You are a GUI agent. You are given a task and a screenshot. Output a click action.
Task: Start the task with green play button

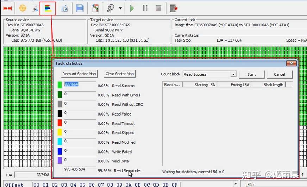pyautogui.click(x=132, y=8)
